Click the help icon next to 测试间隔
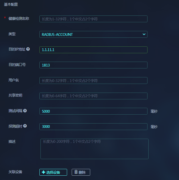This screenshot has height=180, width=179. tap(25, 111)
